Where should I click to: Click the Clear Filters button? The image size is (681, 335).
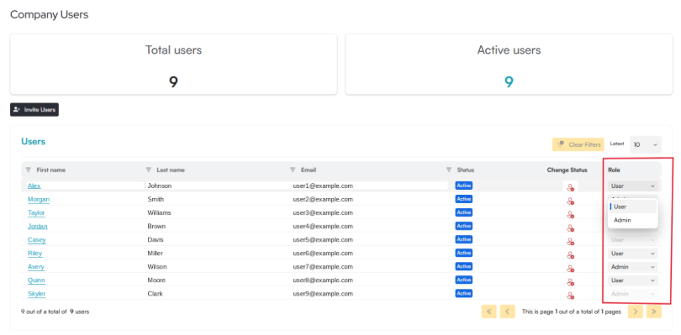(578, 144)
